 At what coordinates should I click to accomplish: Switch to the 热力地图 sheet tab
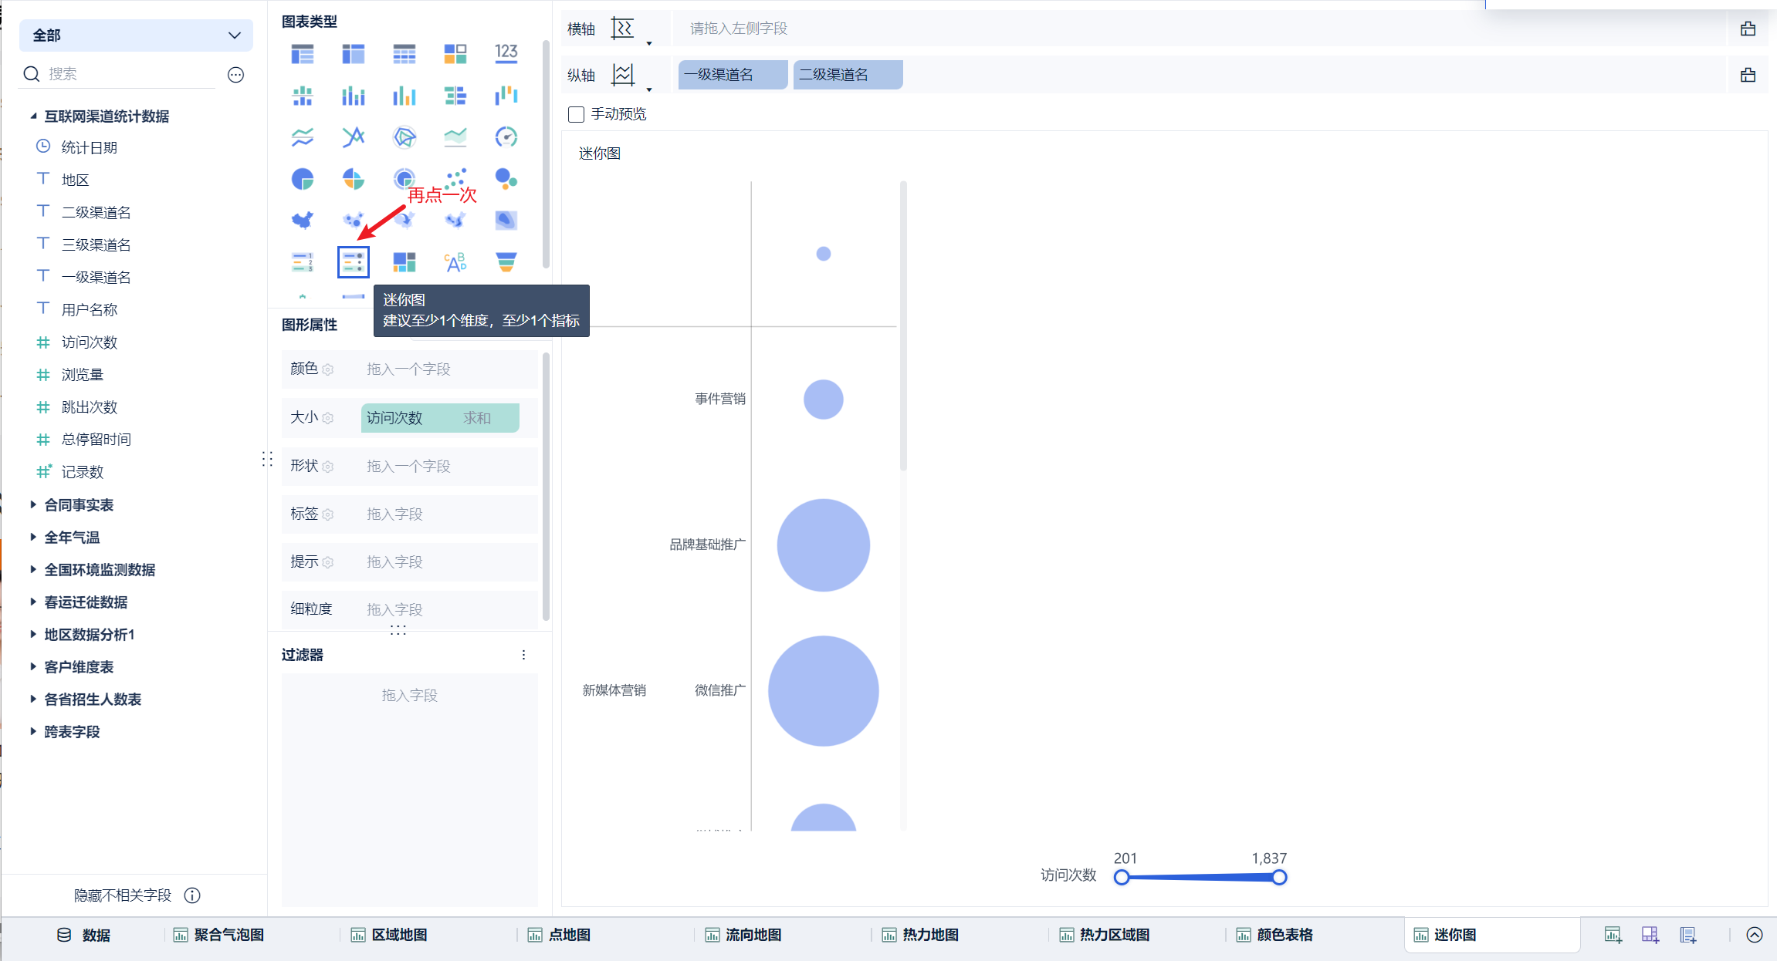tap(929, 935)
